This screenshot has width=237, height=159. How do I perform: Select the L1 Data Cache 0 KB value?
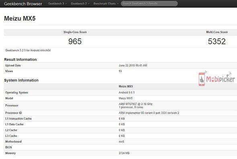(122, 124)
